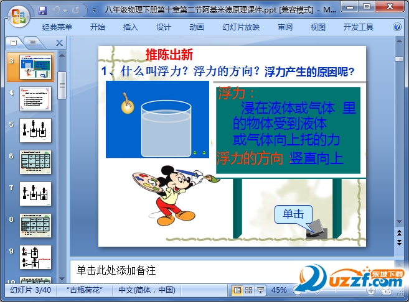
Task: Open the 幻灯片放映 ribbon tab
Action: [241, 27]
